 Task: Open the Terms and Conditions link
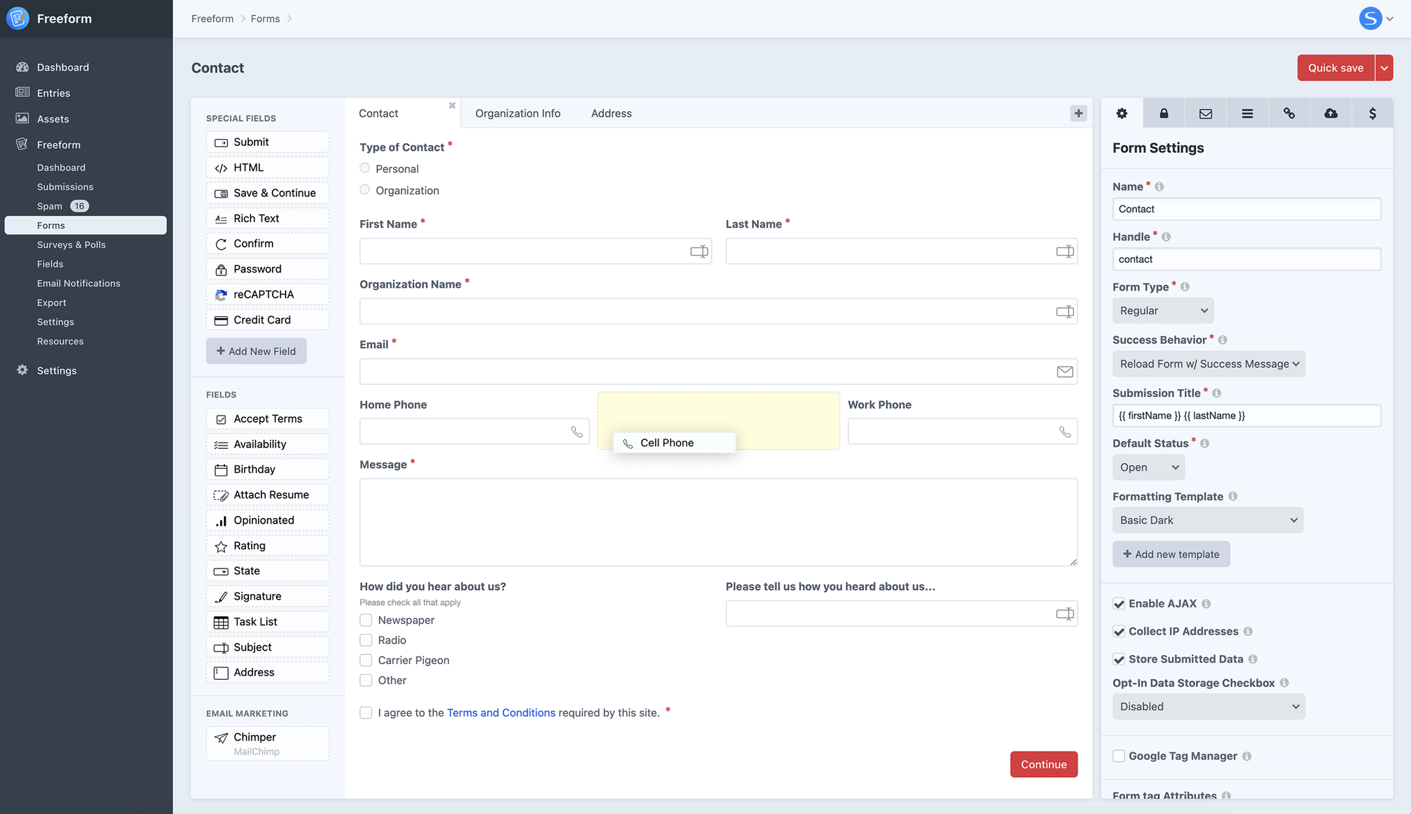(501, 712)
